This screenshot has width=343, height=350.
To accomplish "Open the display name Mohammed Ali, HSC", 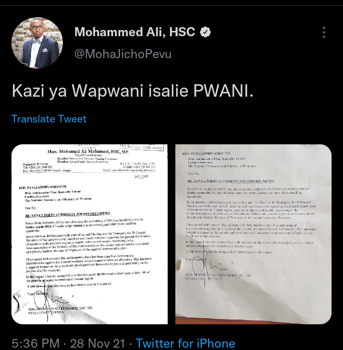I will (x=135, y=32).
